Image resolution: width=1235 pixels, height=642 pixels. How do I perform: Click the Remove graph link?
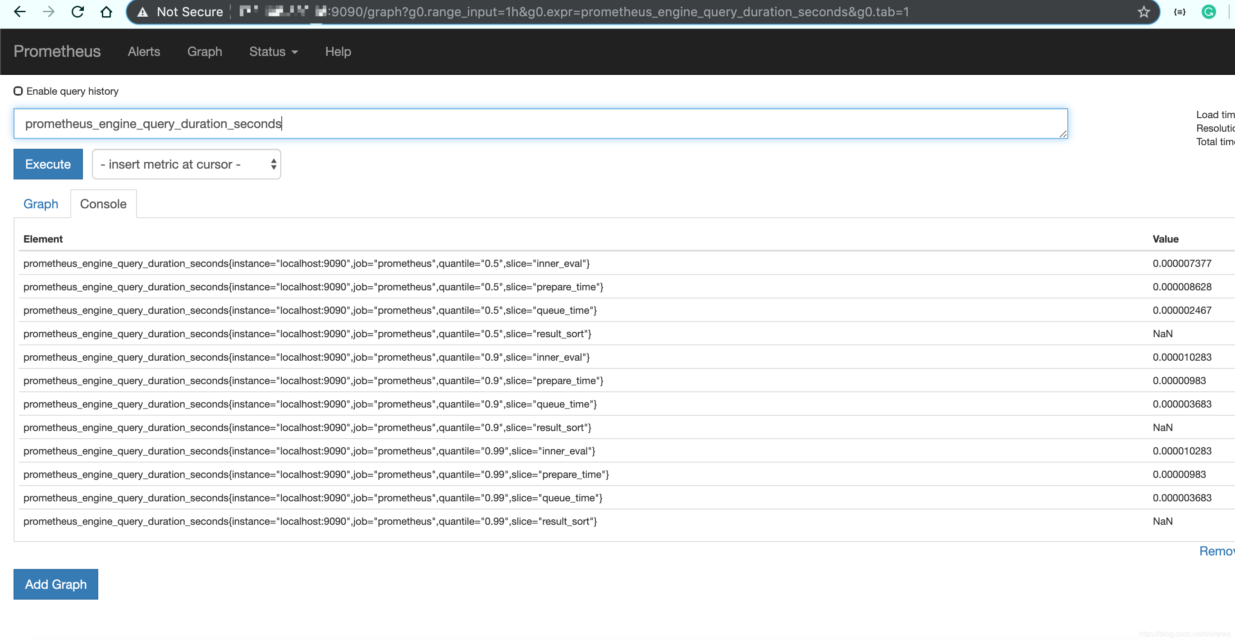click(x=1217, y=551)
